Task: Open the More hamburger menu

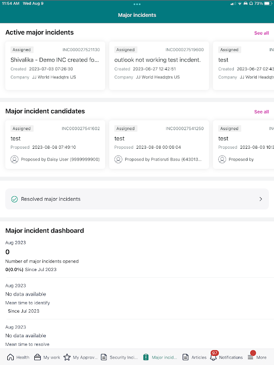Action: [x=251, y=357]
